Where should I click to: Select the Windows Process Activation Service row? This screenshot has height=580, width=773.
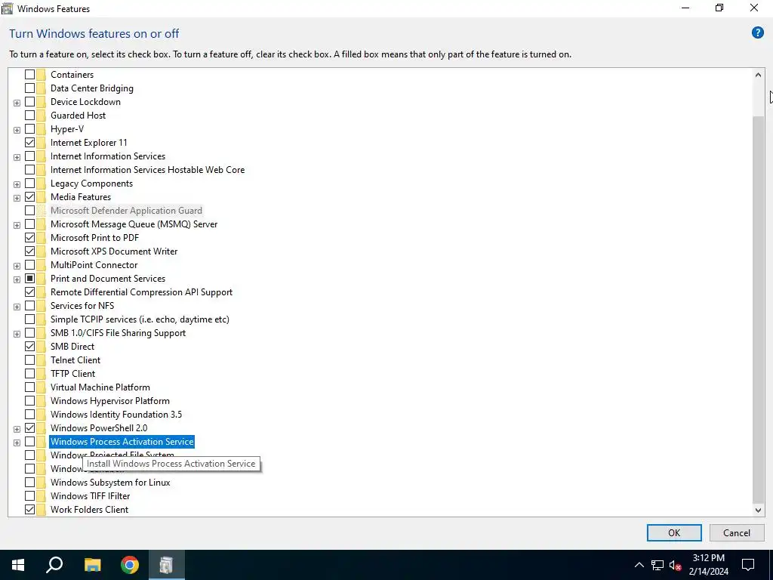click(122, 441)
